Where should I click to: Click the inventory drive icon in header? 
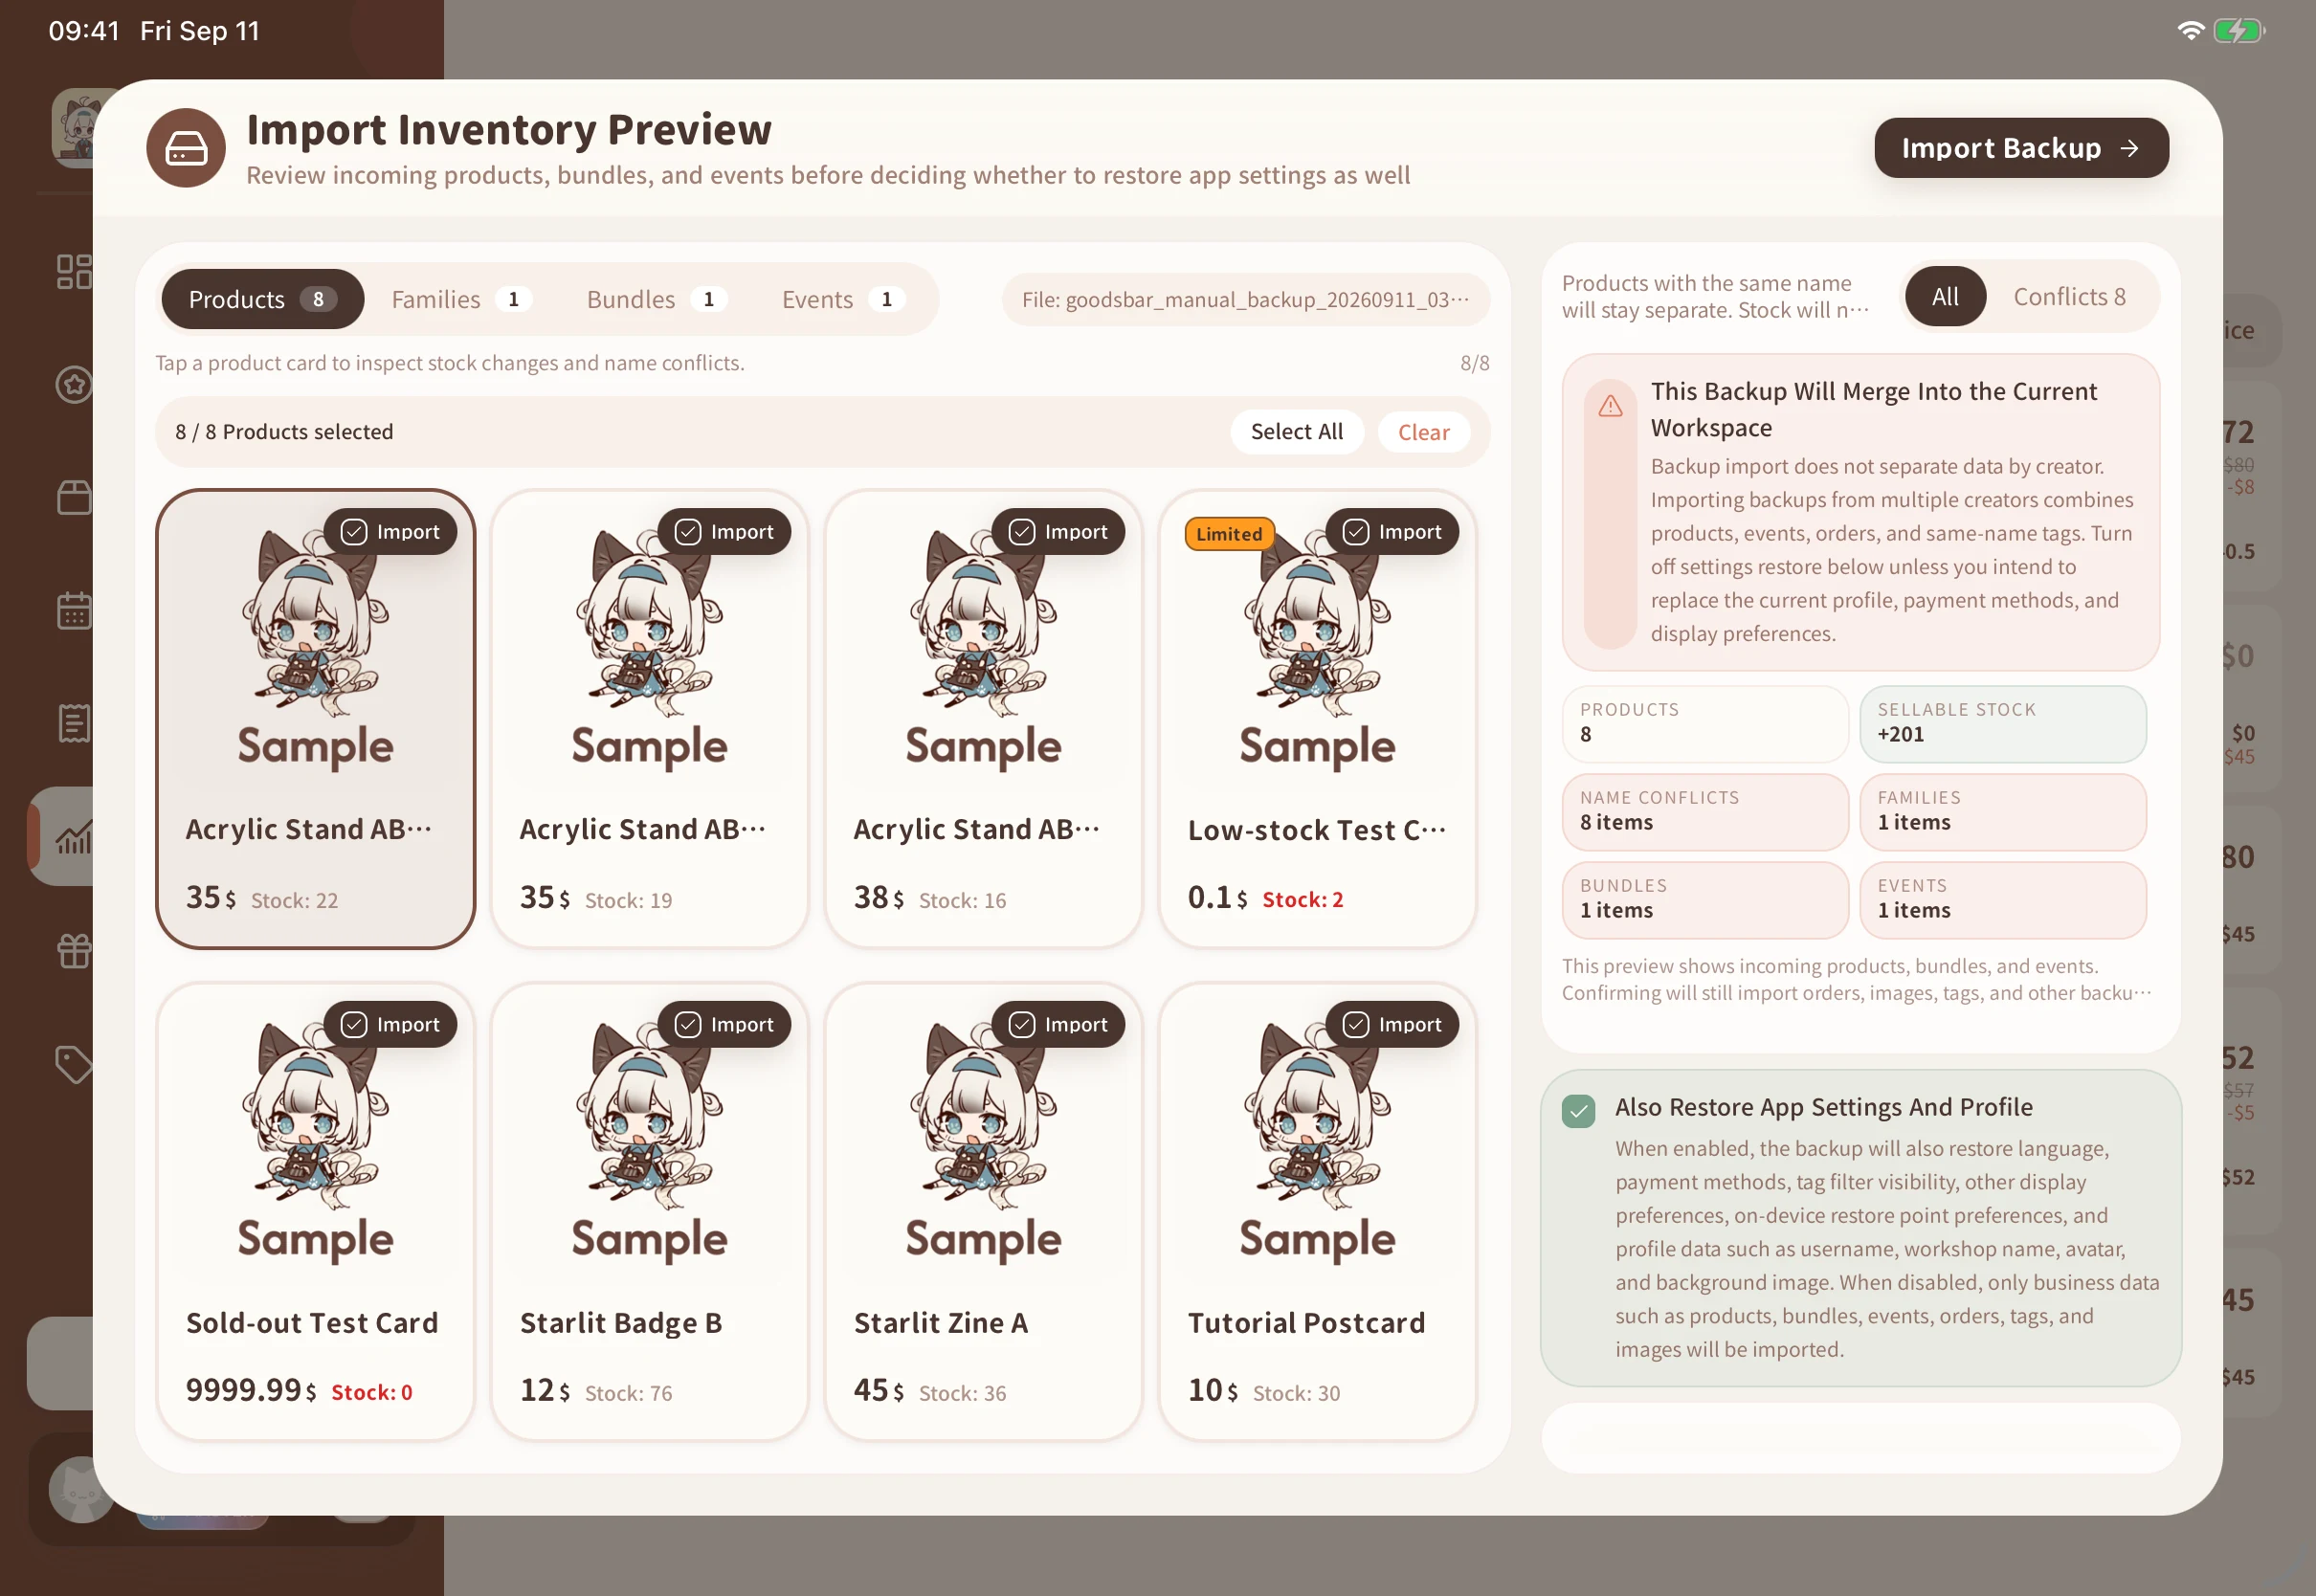tap(186, 148)
